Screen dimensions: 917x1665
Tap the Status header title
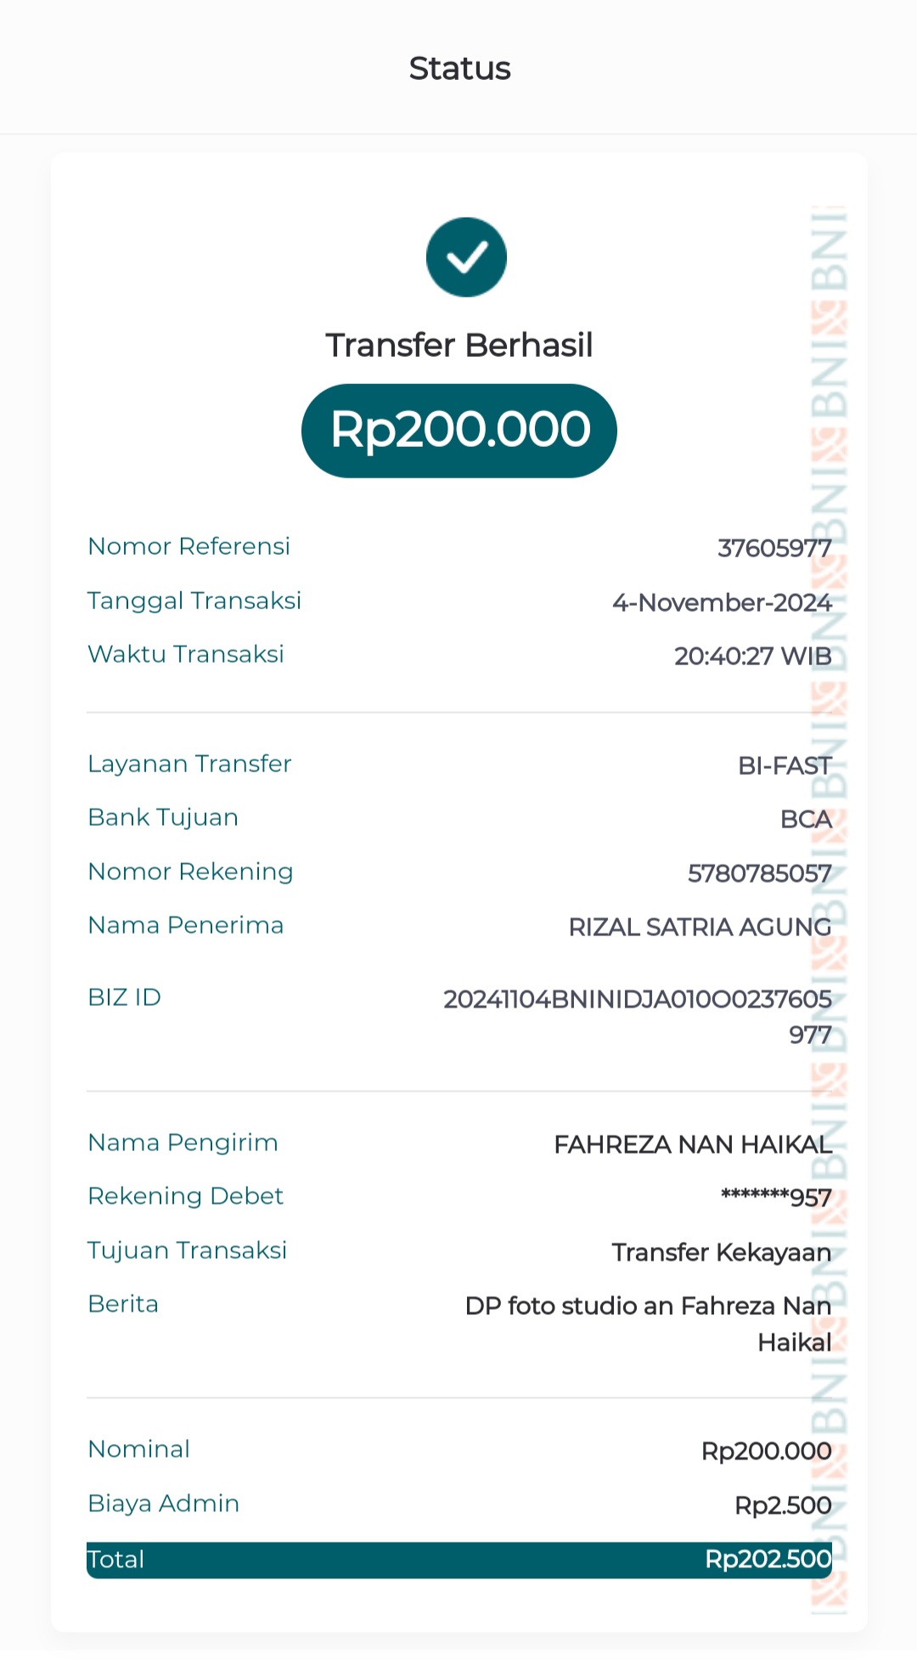click(x=459, y=68)
